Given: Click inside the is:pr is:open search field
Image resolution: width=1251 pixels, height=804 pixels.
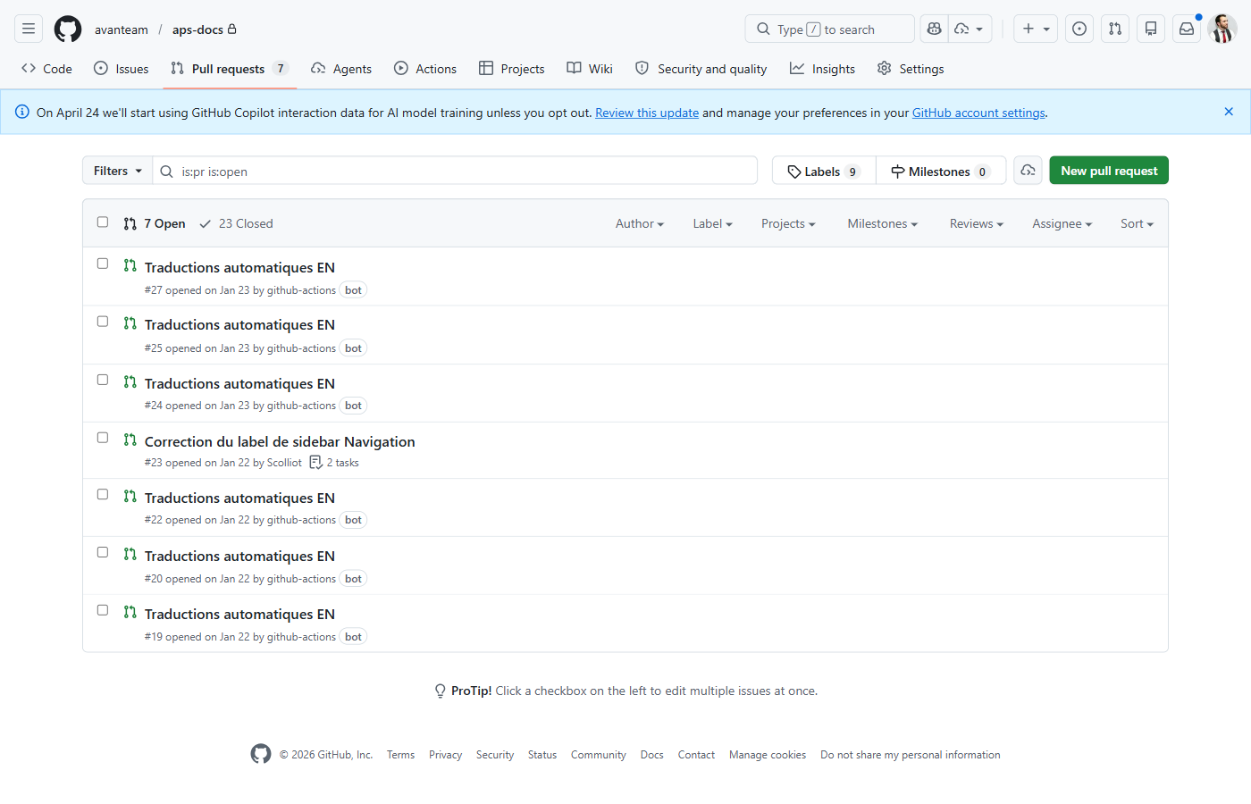Looking at the screenshot, I should pyautogui.click(x=454, y=170).
